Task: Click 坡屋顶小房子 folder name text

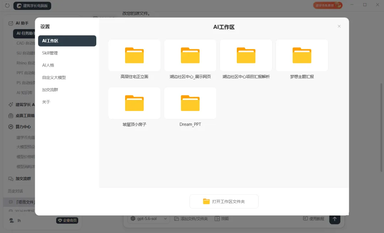Action: tap(134, 125)
